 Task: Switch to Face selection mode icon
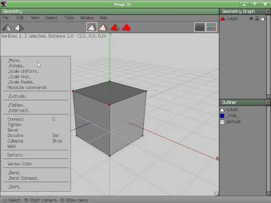pyautogui.click(x=115, y=28)
